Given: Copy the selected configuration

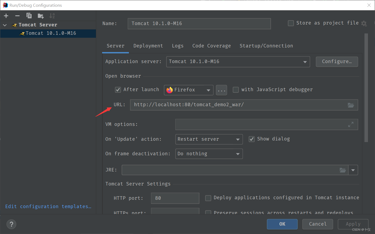Looking at the screenshot, I should click(x=29, y=16).
